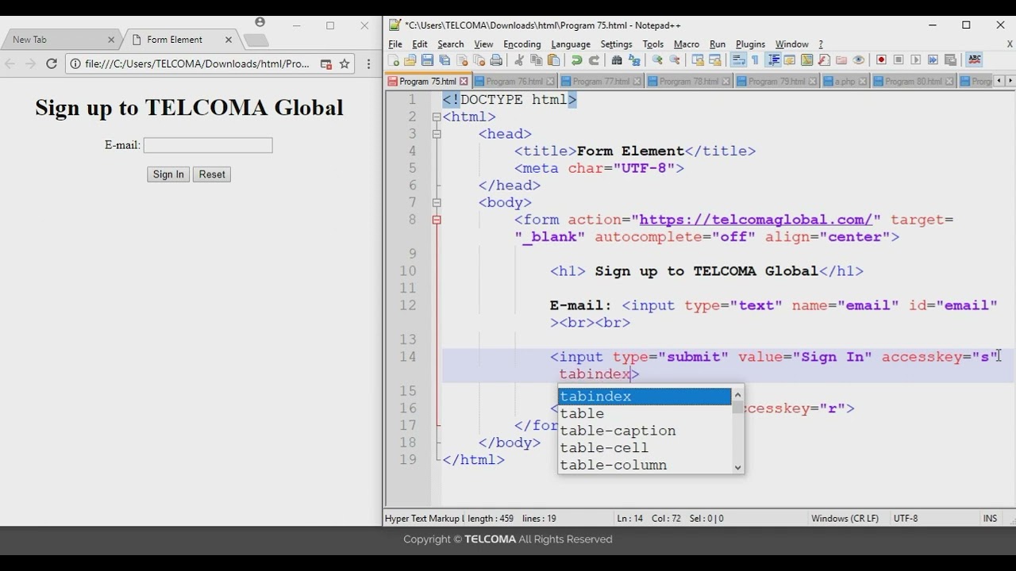Switch to the Program 76.html tab
This screenshot has width=1016, height=571.
tap(514, 81)
